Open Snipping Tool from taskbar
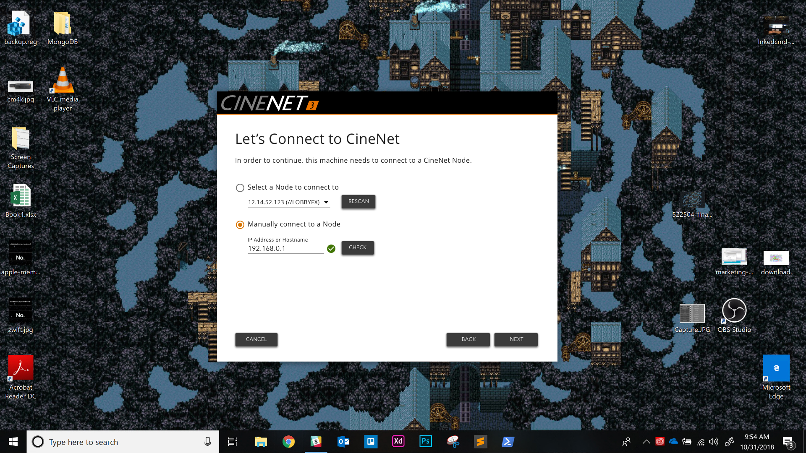Screen dimensions: 806x453 [x=453, y=442]
